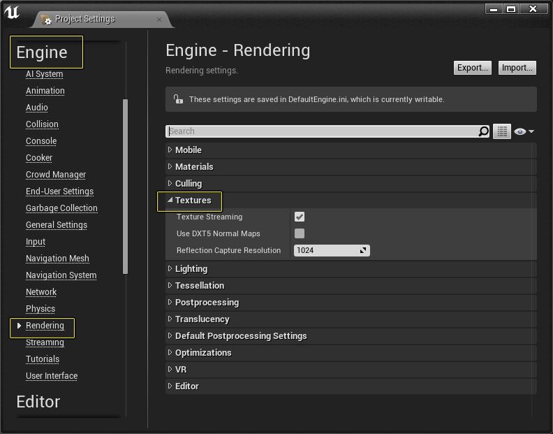553x434 pixels.
Task: Click the Export button
Action: click(472, 68)
